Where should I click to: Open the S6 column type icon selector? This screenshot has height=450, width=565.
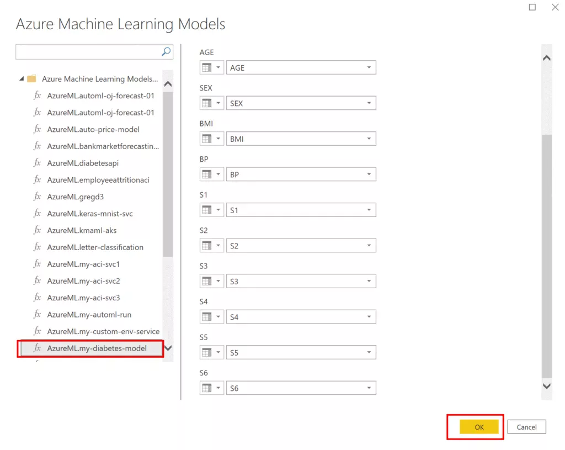(x=211, y=388)
